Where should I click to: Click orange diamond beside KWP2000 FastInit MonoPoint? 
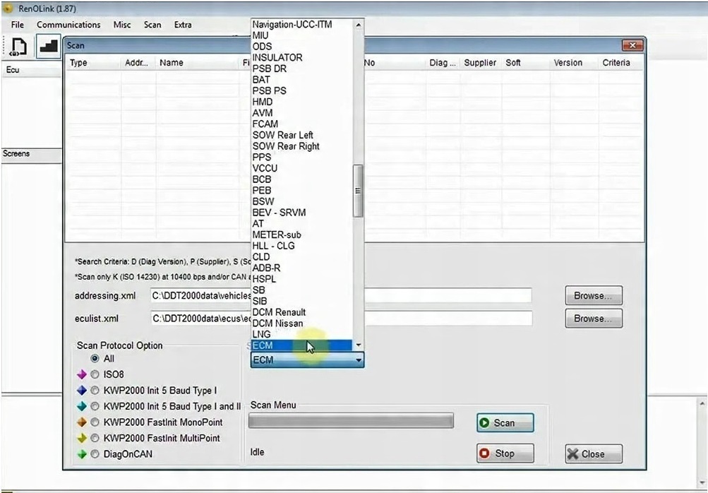click(82, 422)
